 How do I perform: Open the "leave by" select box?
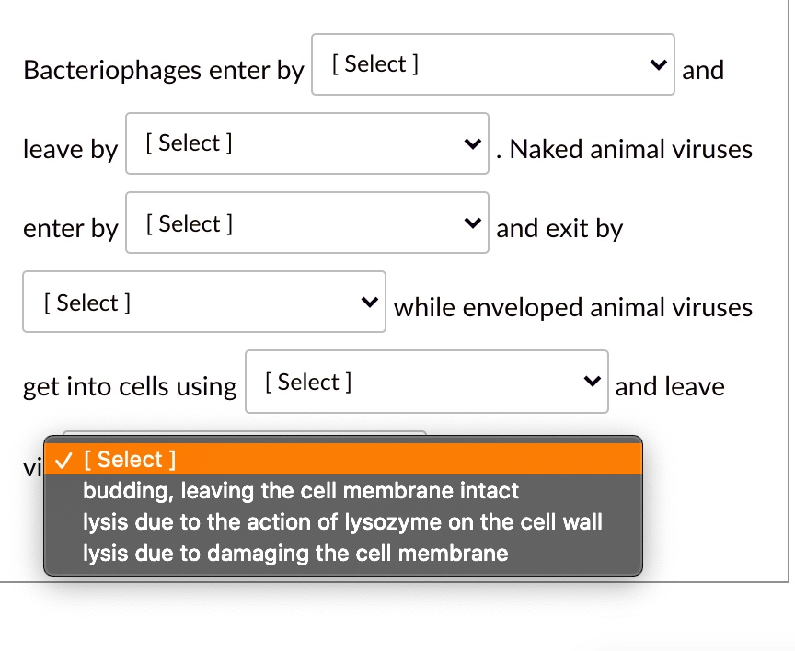click(x=307, y=143)
